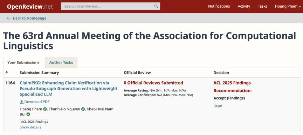The image size is (303, 135).
Task: Click the left arrow icon beside Back to Homepage
Action: point(9,18)
